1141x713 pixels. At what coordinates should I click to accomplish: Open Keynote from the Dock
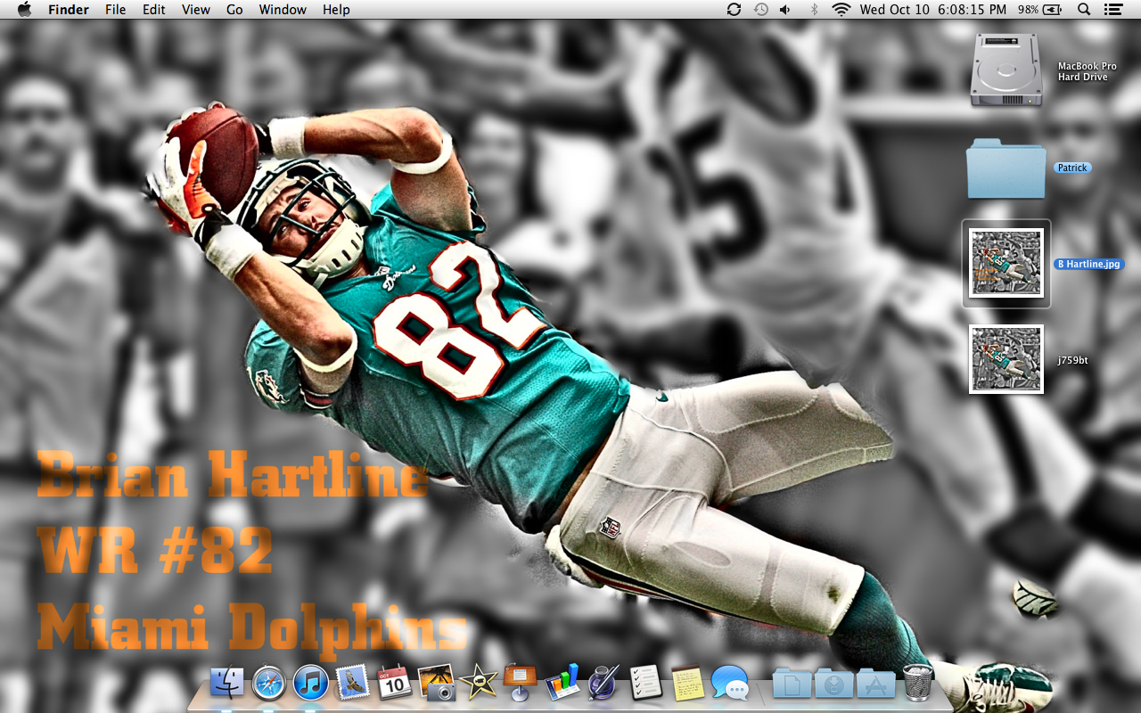(x=520, y=683)
